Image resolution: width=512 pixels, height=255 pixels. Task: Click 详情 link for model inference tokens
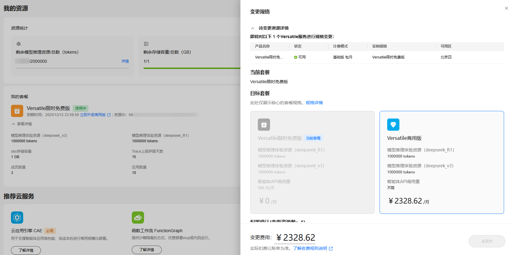[125, 61]
